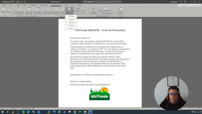Show hidden system tray icons
202x114 pixels.
click(x=190, y=112)
